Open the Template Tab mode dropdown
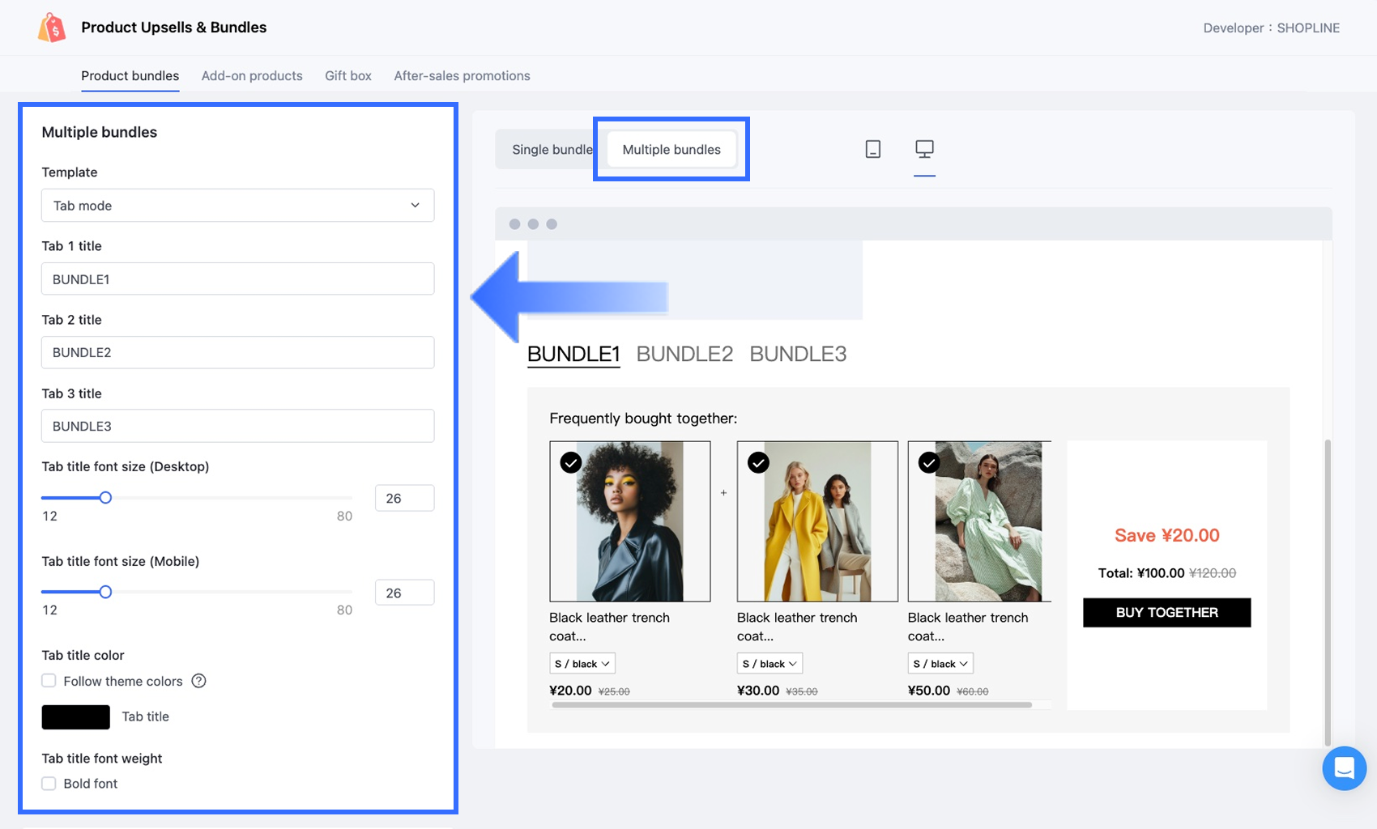This screenshot has width=1377, height=829. click(x=237, y=206)
